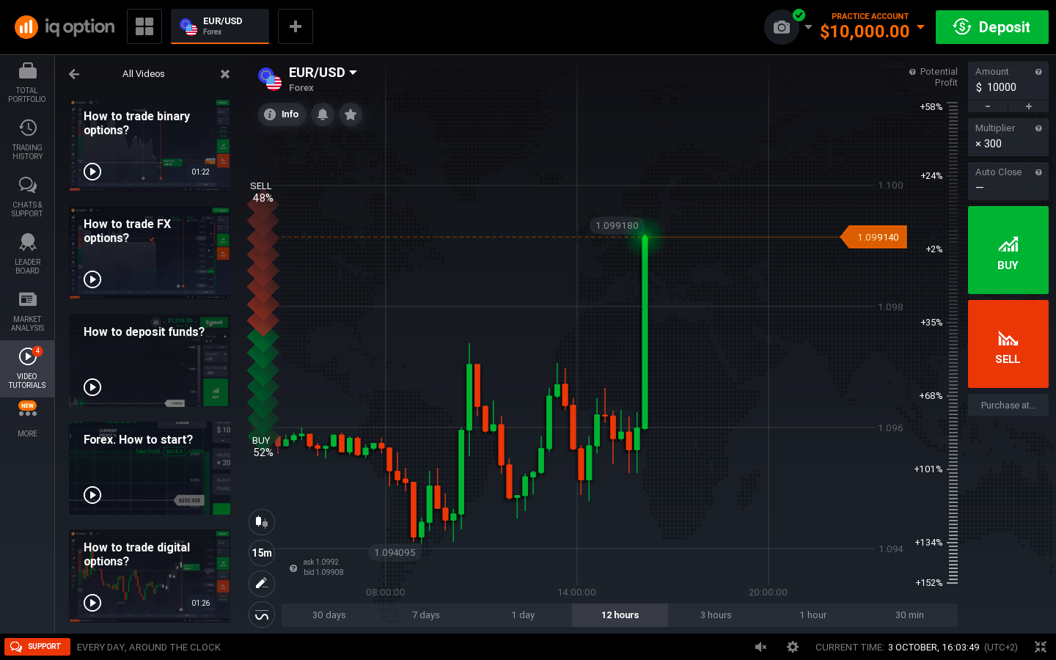Add a new asset tab with plus
Image resolution: width=1056 pixels, height=660 pixels.
(x=296, y=26)
